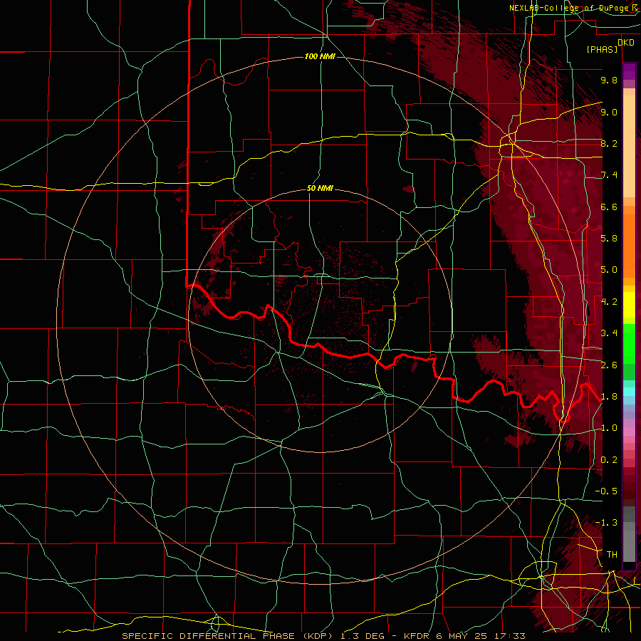Click the DKD product label above the scale
Screen dimensions: 641x641
click(x=625, y=43)
